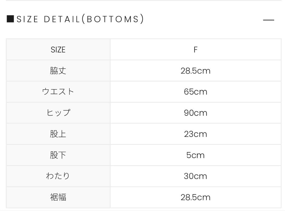The image size is (285, 211).
Task: Click the 股下 row label
Action: [58, 155]
